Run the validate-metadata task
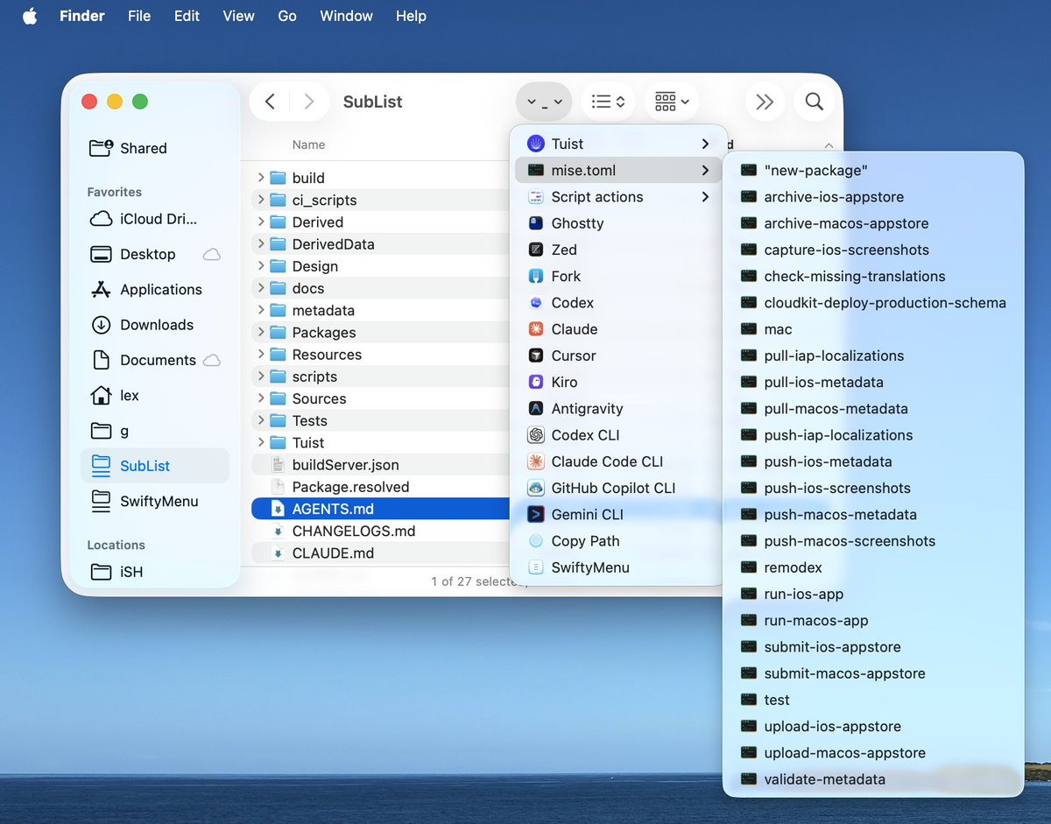1051x824 pixels. [873, 779]
